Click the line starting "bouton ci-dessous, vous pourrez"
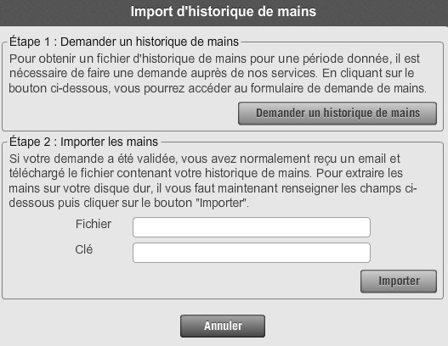The image size is (448, 346). click(x=218, y=88)
